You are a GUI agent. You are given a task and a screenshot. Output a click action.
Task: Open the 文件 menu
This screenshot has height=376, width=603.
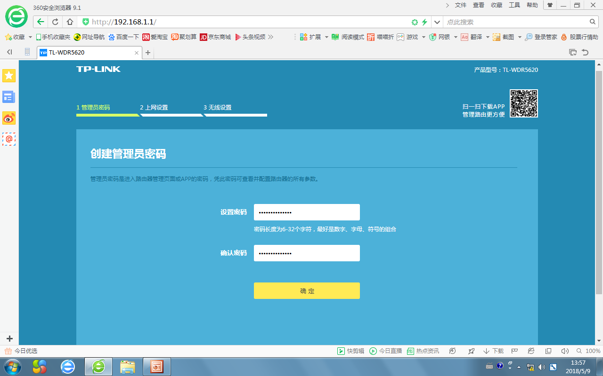(460, 5)
